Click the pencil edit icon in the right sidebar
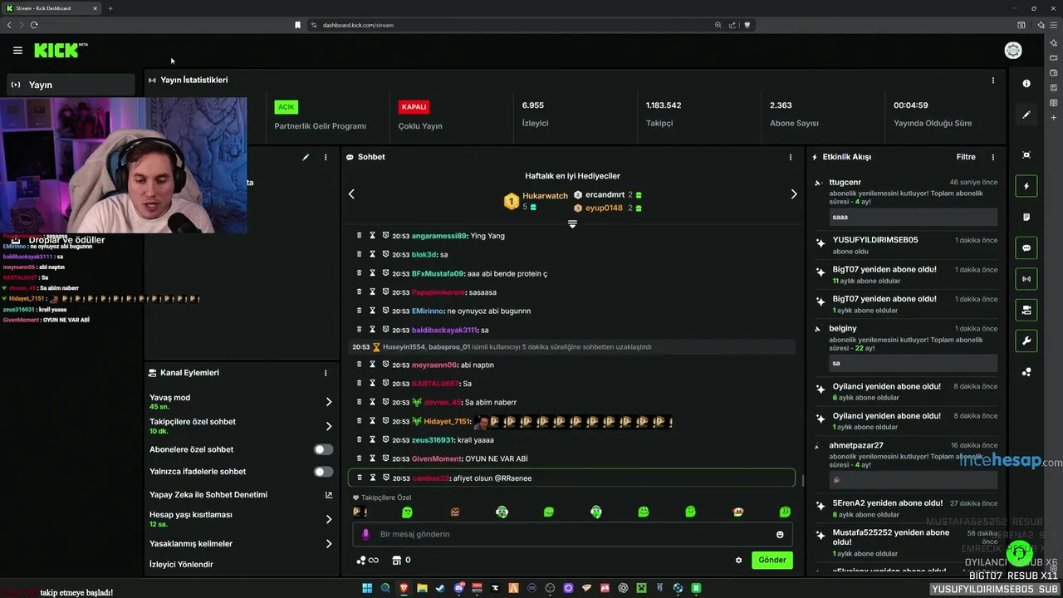This screenshot has width=1063, height=598. click(x=1026, y=115)
